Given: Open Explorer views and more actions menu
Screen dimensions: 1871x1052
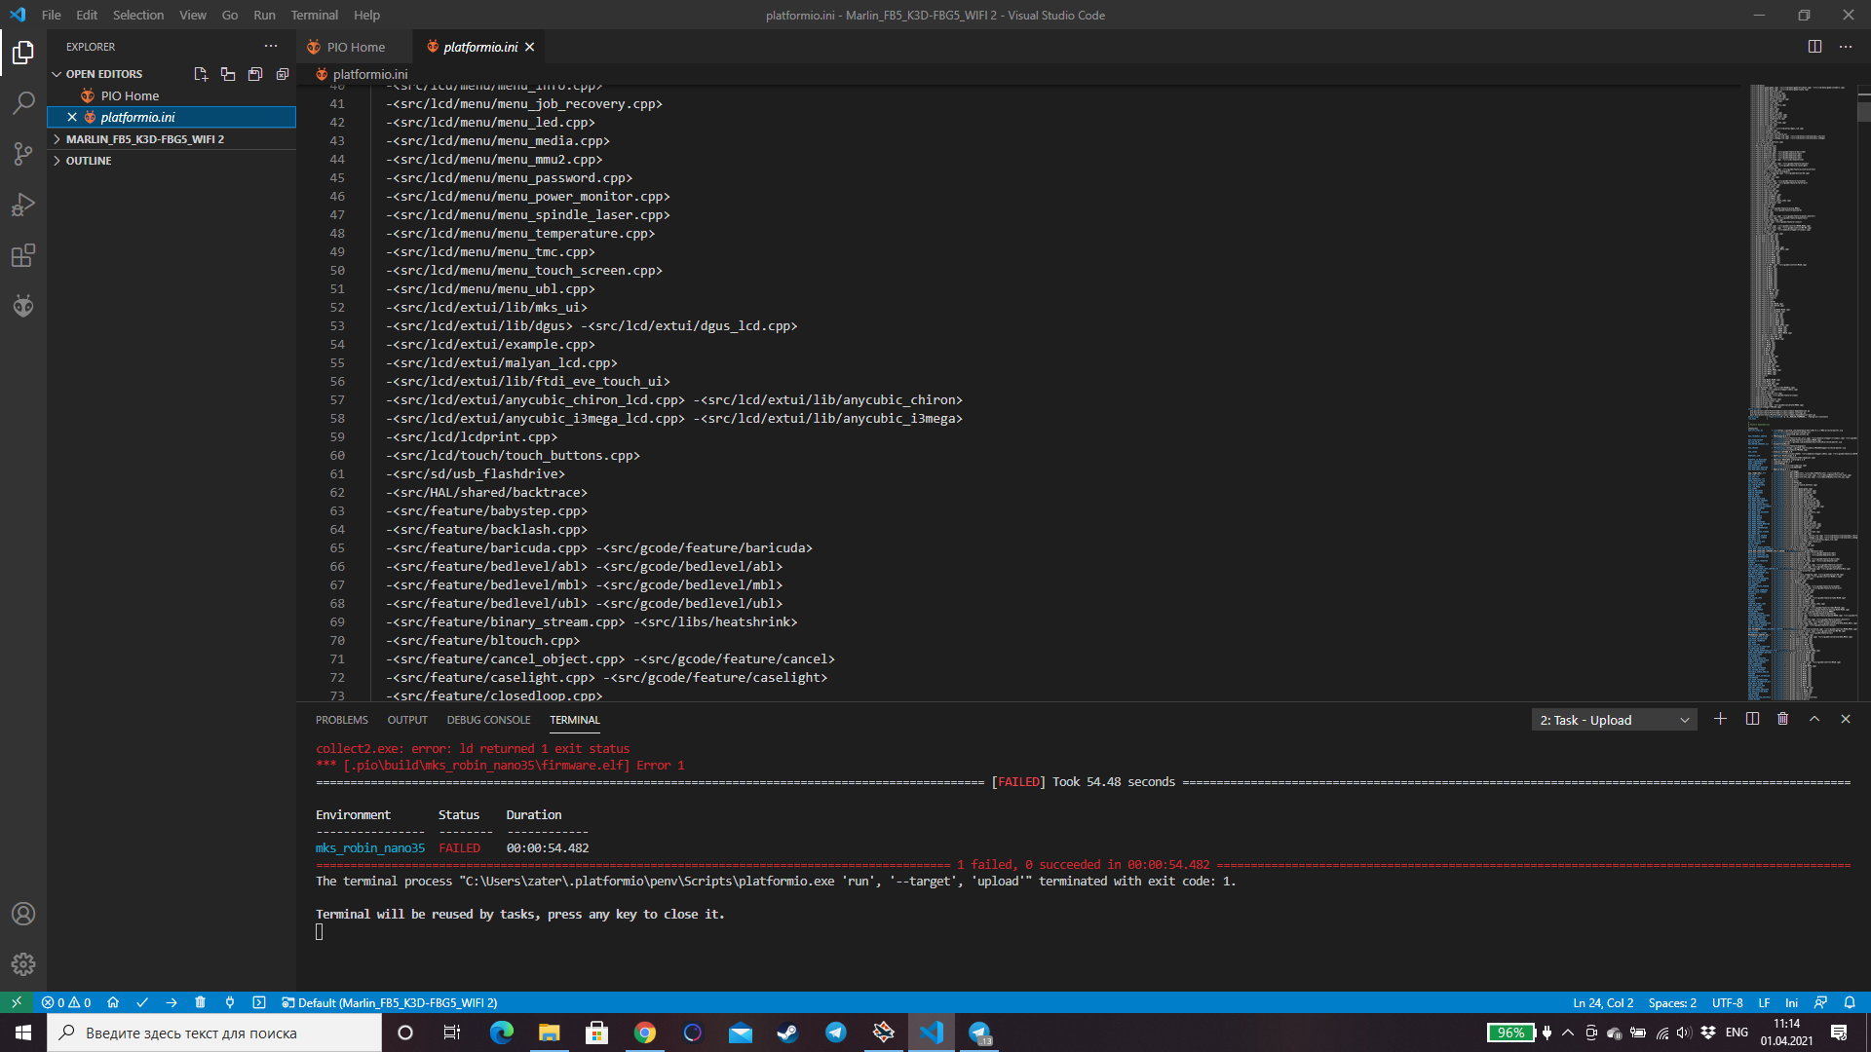Looking at the screenshot, I should [271, 46].
